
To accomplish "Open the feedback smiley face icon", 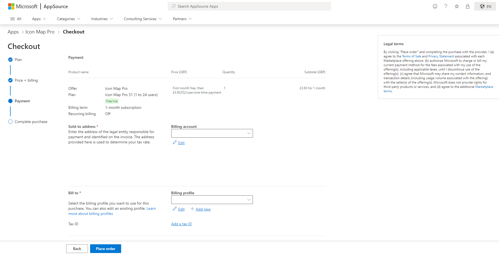I will [x=435, y=6].
